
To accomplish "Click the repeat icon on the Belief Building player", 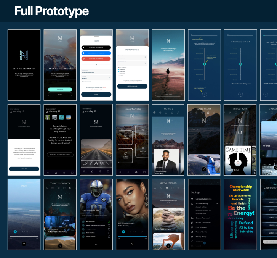I will click(x=141, y=232).
